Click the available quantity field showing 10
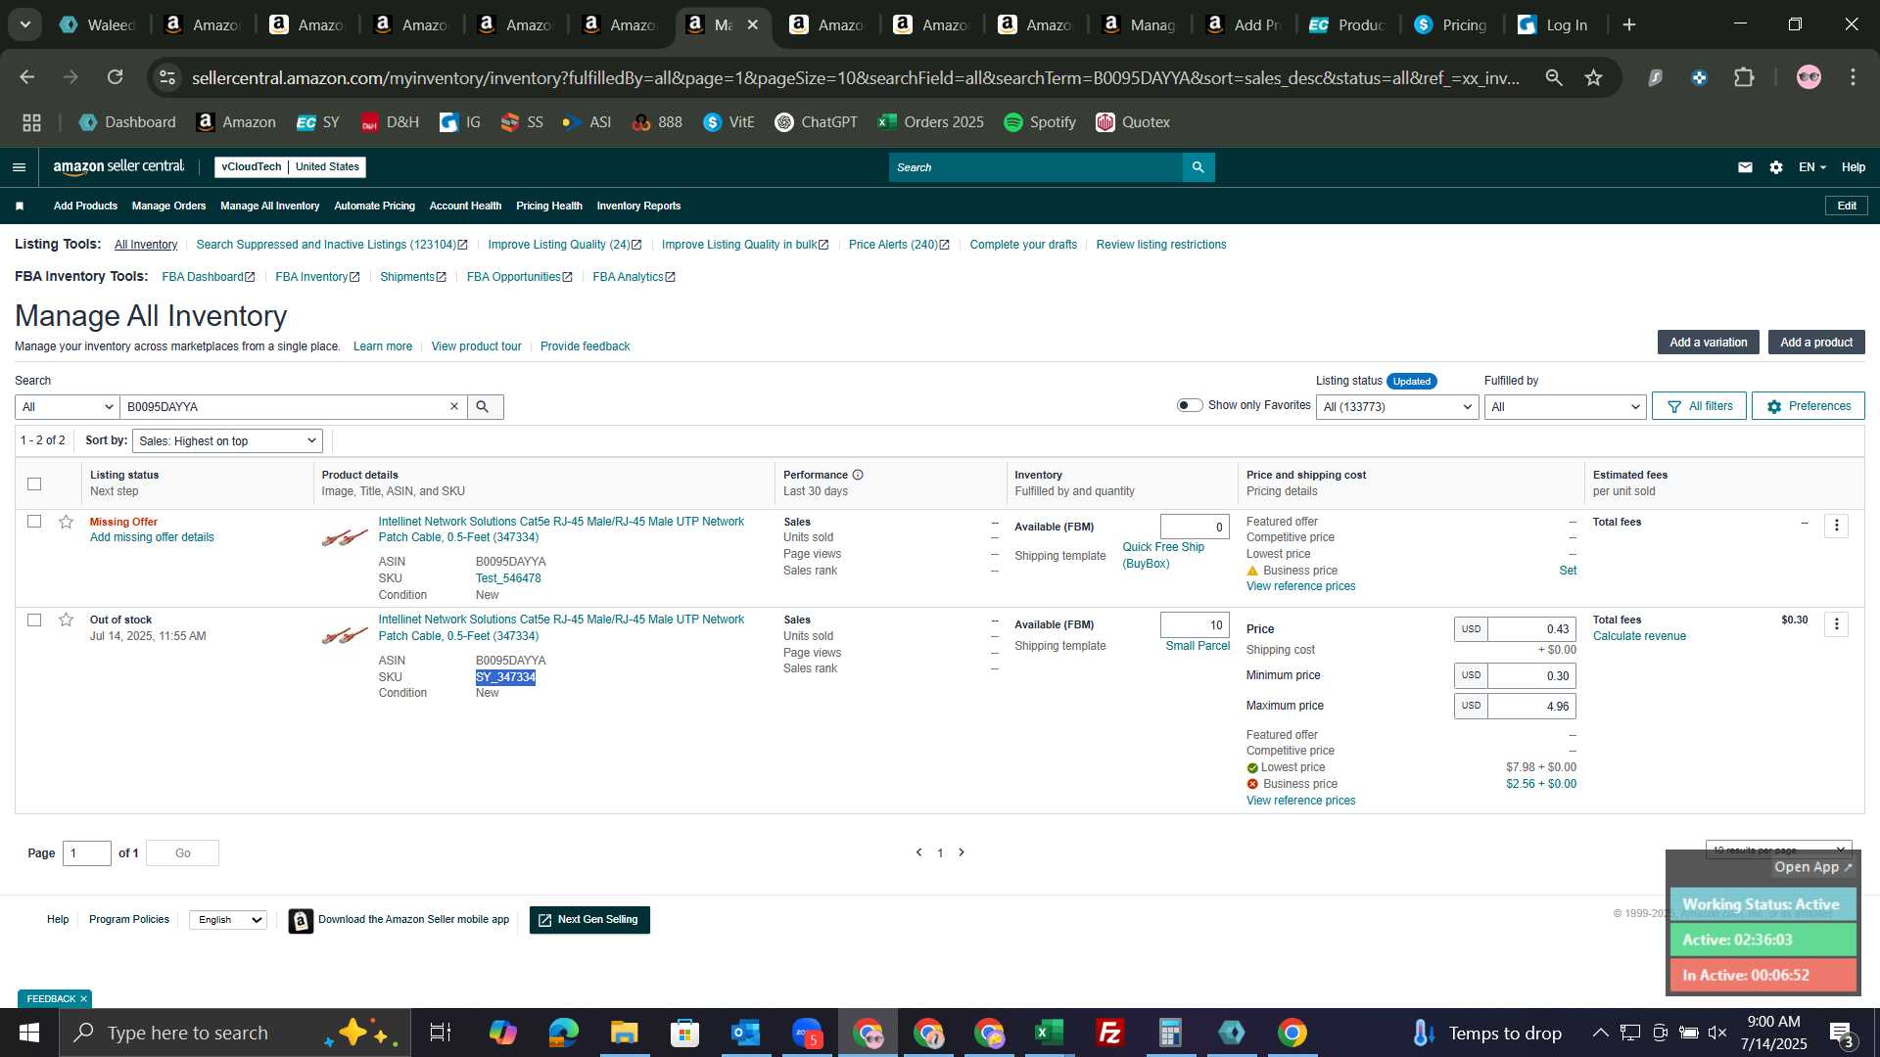Screen dimensions: 1880x1057 coord(1195,624)
